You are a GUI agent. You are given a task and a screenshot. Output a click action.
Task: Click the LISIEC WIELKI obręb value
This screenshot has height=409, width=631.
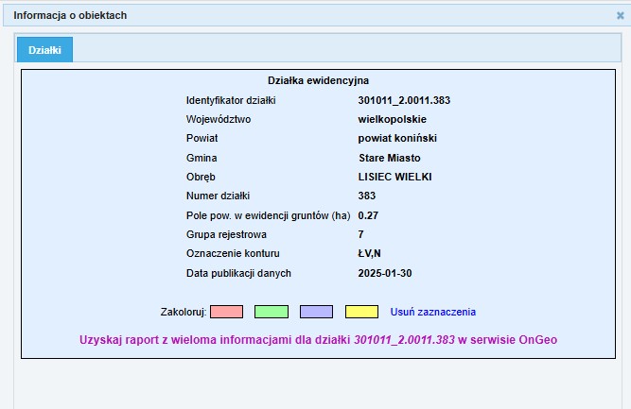click(394, 177)
